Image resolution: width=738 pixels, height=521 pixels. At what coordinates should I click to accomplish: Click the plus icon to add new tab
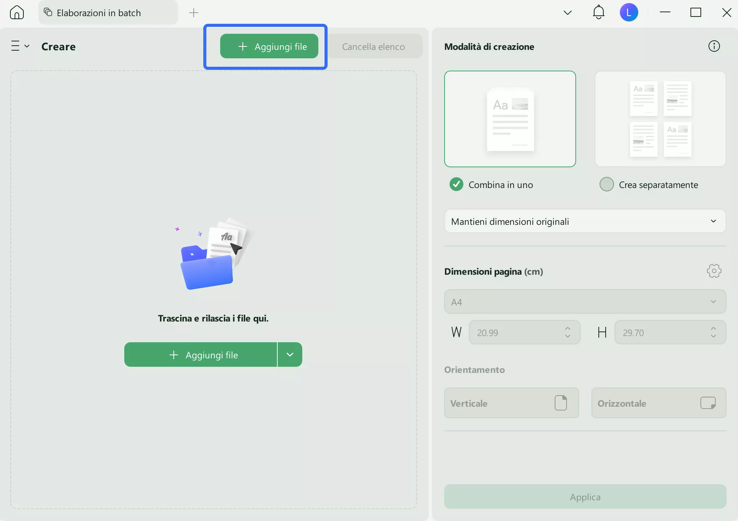pos(194,13)
